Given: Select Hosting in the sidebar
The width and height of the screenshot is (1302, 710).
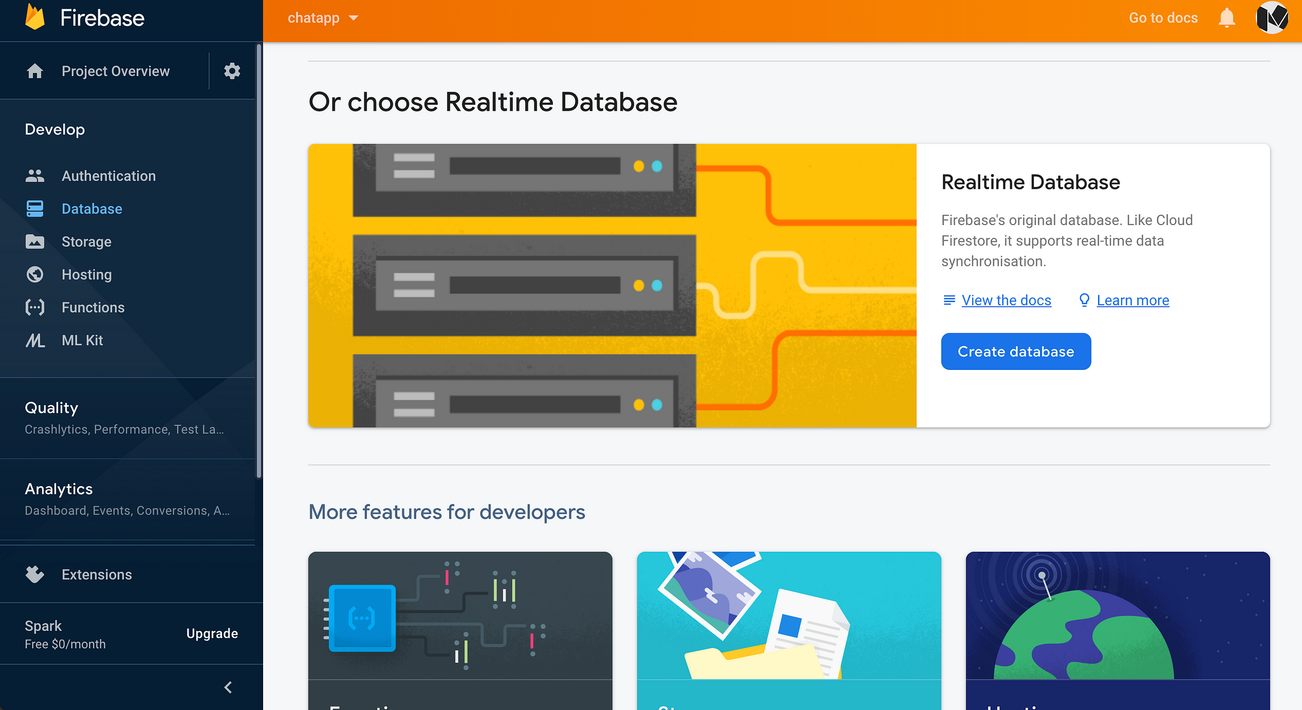Looking at the screenshot, I should (87, 274).
